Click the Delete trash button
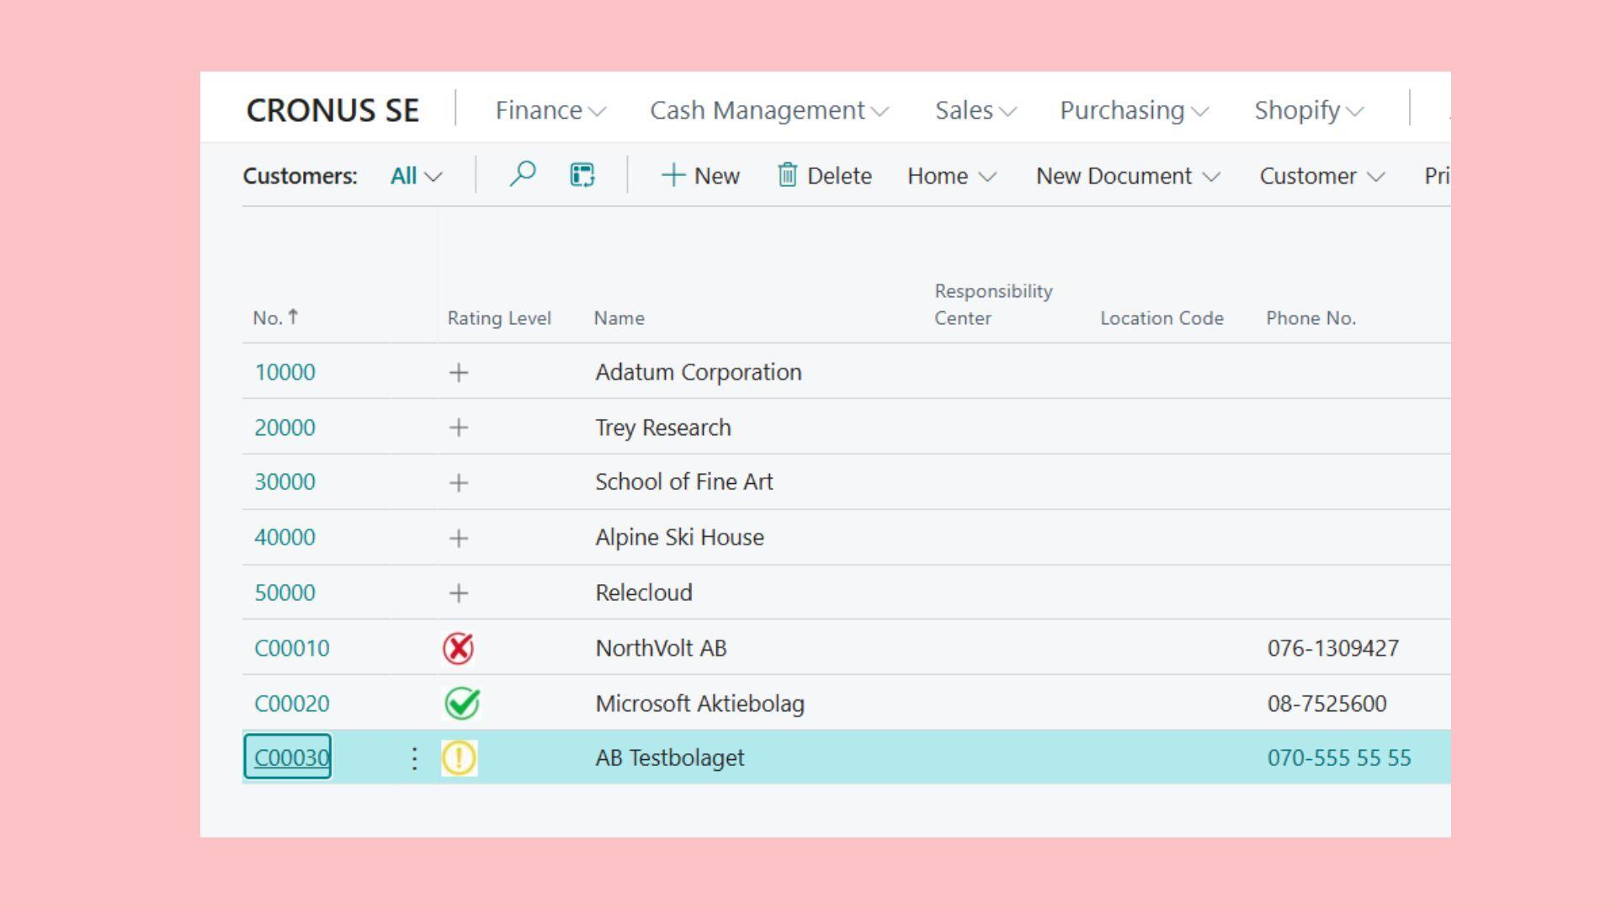1616x909 pixels. 825,175
